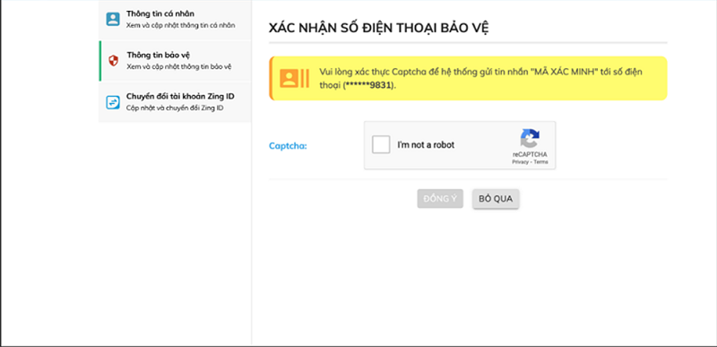
Task: Click subtitle Xem và cập nhật thông tin cá nhân
Action: point(181,25)
